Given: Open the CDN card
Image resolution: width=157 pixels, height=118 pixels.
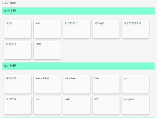Looking at the screenshot, I should click(47, 50).
